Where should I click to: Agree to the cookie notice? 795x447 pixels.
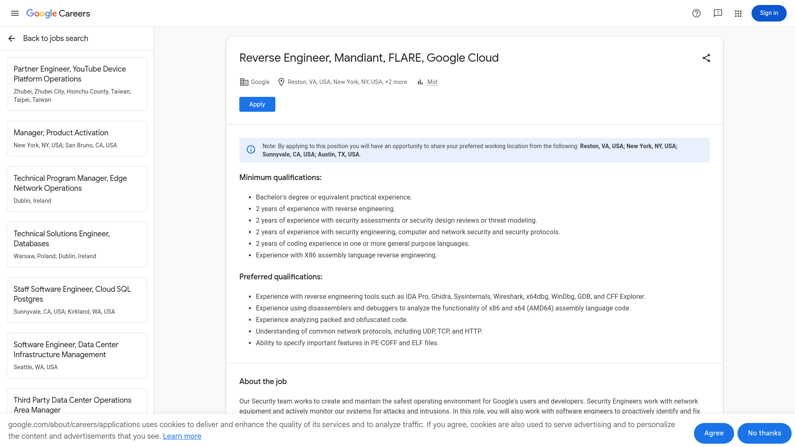tap(713, 433)
